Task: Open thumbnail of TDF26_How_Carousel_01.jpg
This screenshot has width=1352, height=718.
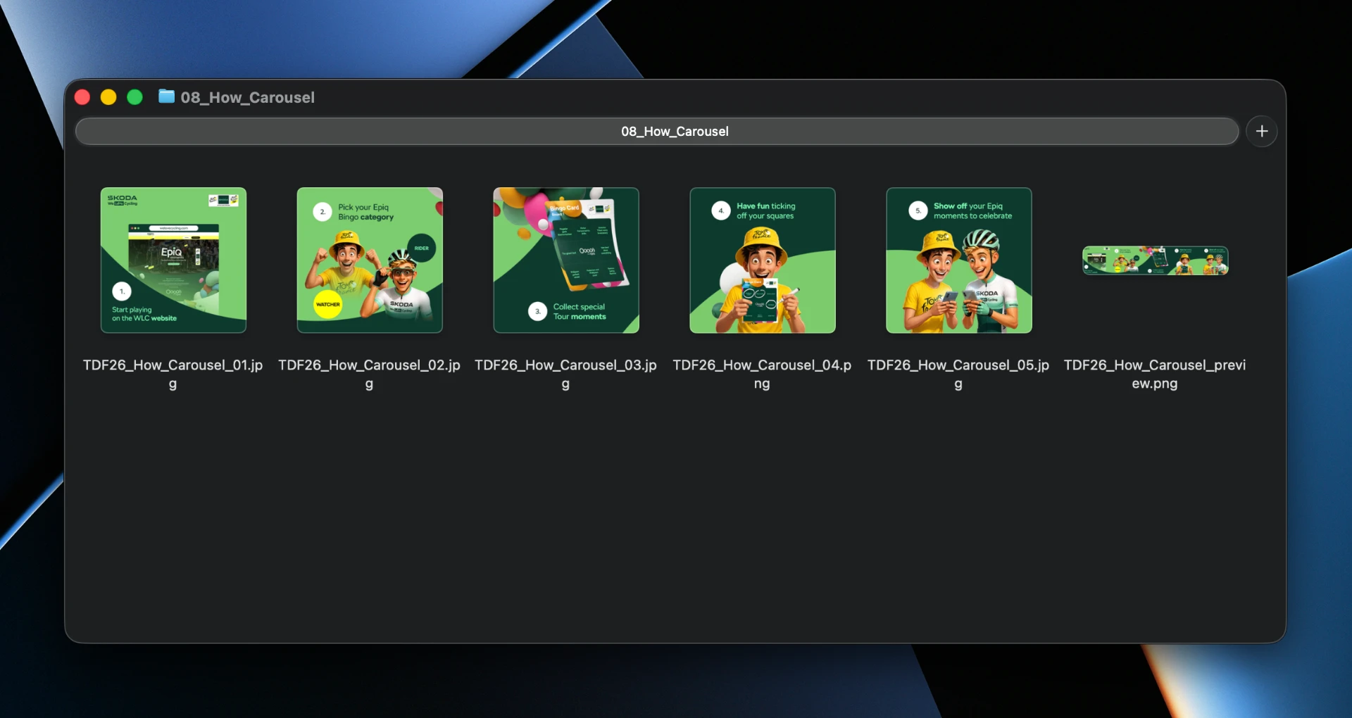Action: coord(173,260)
